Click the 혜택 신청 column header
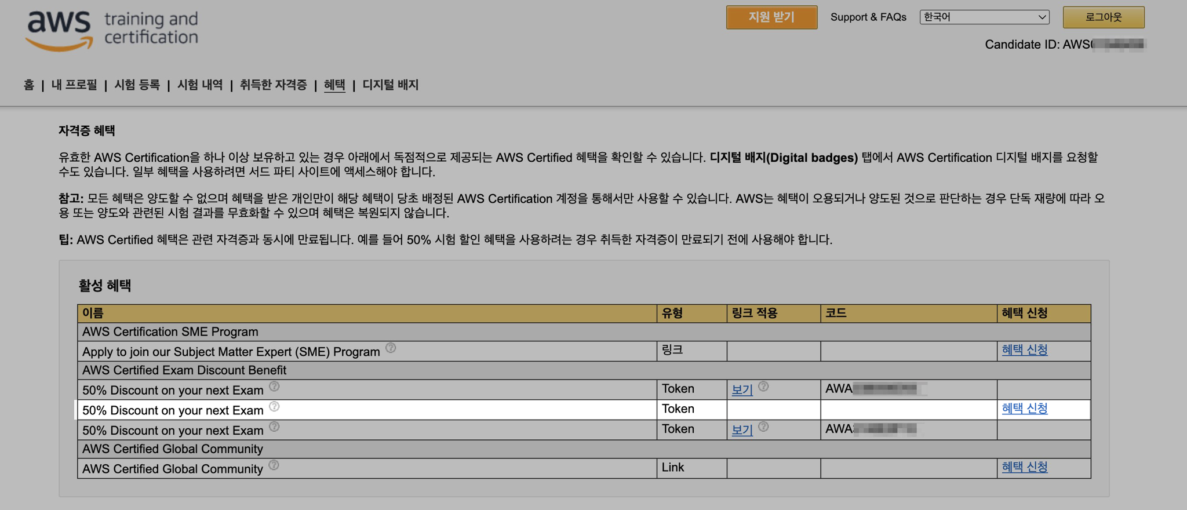The height and width of the screenshot is (510, 1187). pos(1044,313)
